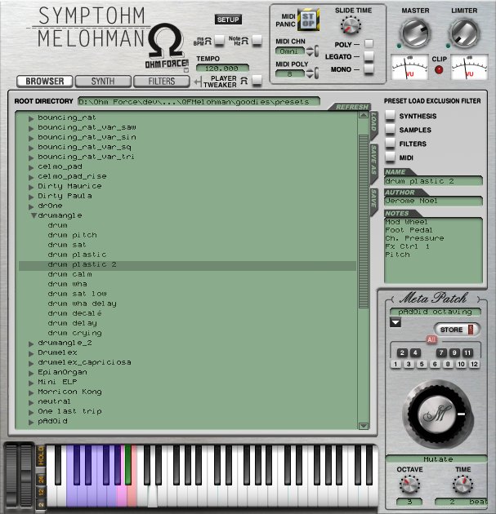Select Meta Patch key slot 12
The width and height of the screenshot is (496, 514).
474,364
